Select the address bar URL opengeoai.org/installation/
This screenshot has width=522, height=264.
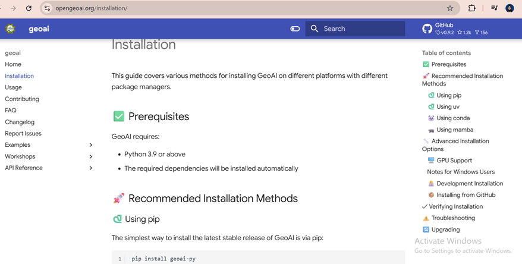coord(91,8)
